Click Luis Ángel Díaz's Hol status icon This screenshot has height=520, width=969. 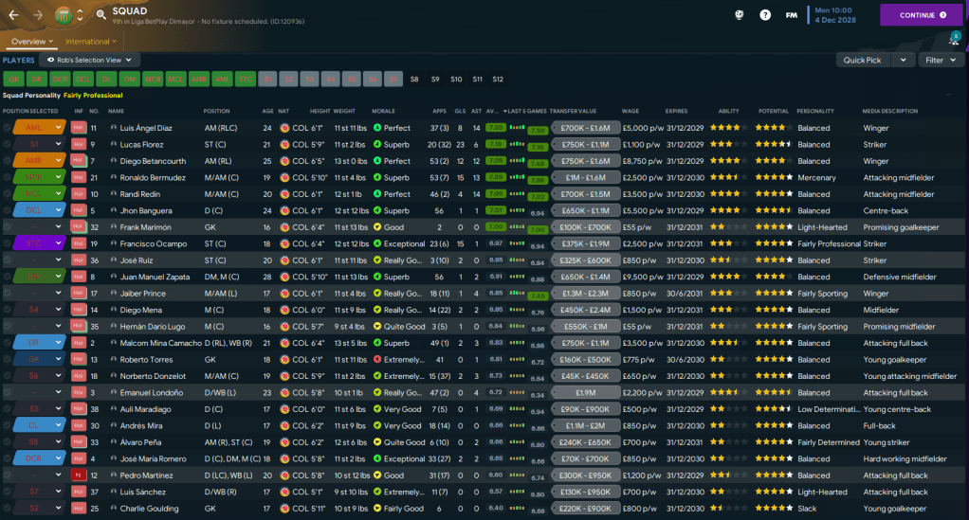coord(79,128)
